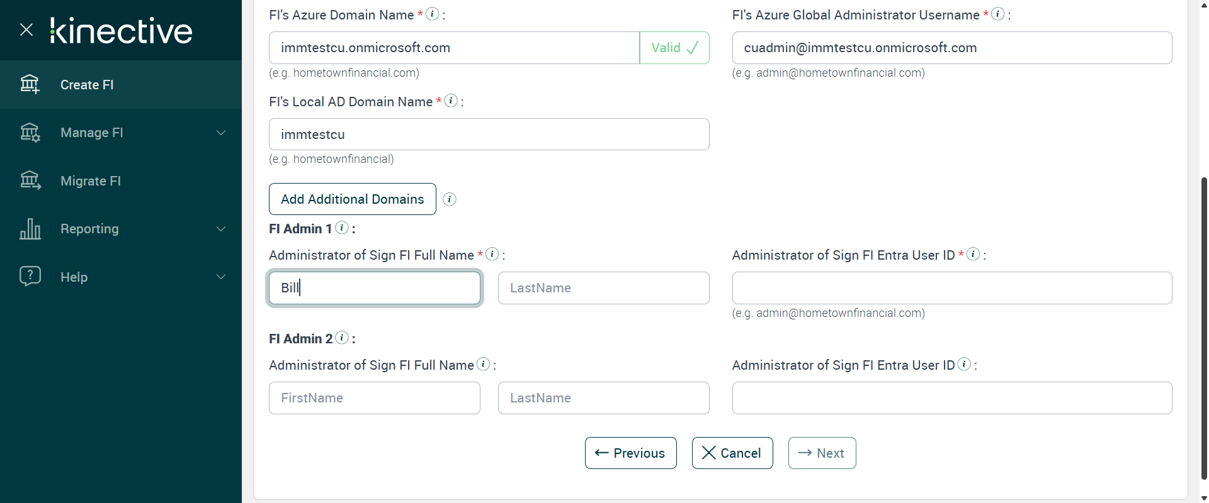1209x503 pixels.
Task: Show info tooltip for FI Admin 1
Action: 342,228
